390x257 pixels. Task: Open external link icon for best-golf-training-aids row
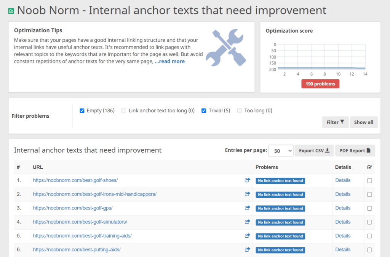(247, 236)
